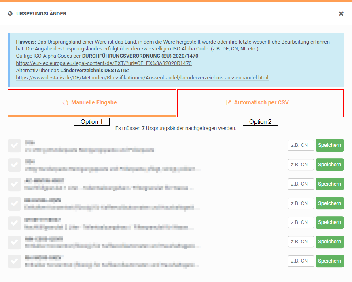This screenshot has height=282, width=352.
Task: Click 'DURCHFÜHRUNGSVERORDNUNG (EU) 2020/1470' bold text
Action: (x=140, y=56)
